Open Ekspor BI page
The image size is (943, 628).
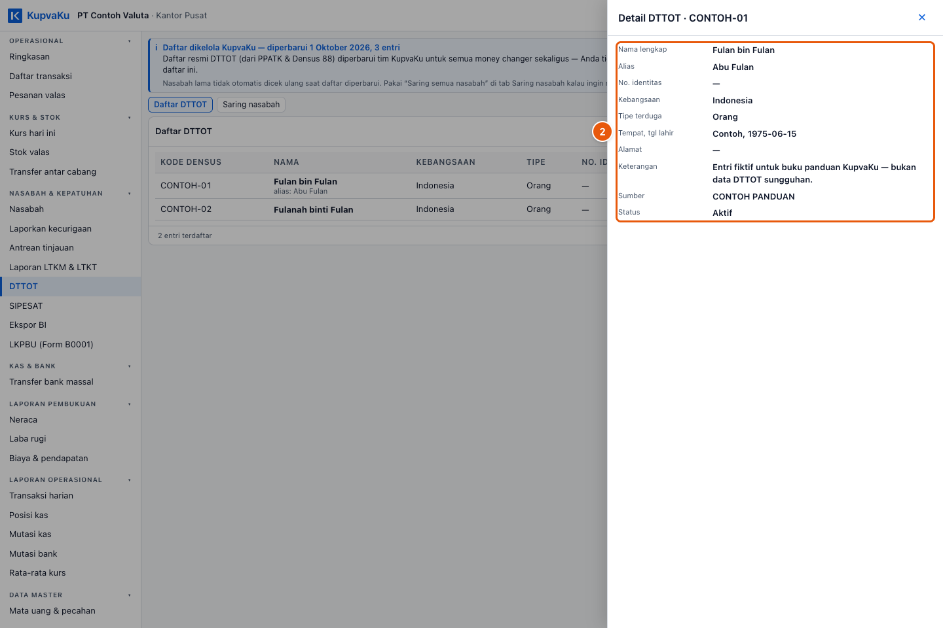click(70, 325)
